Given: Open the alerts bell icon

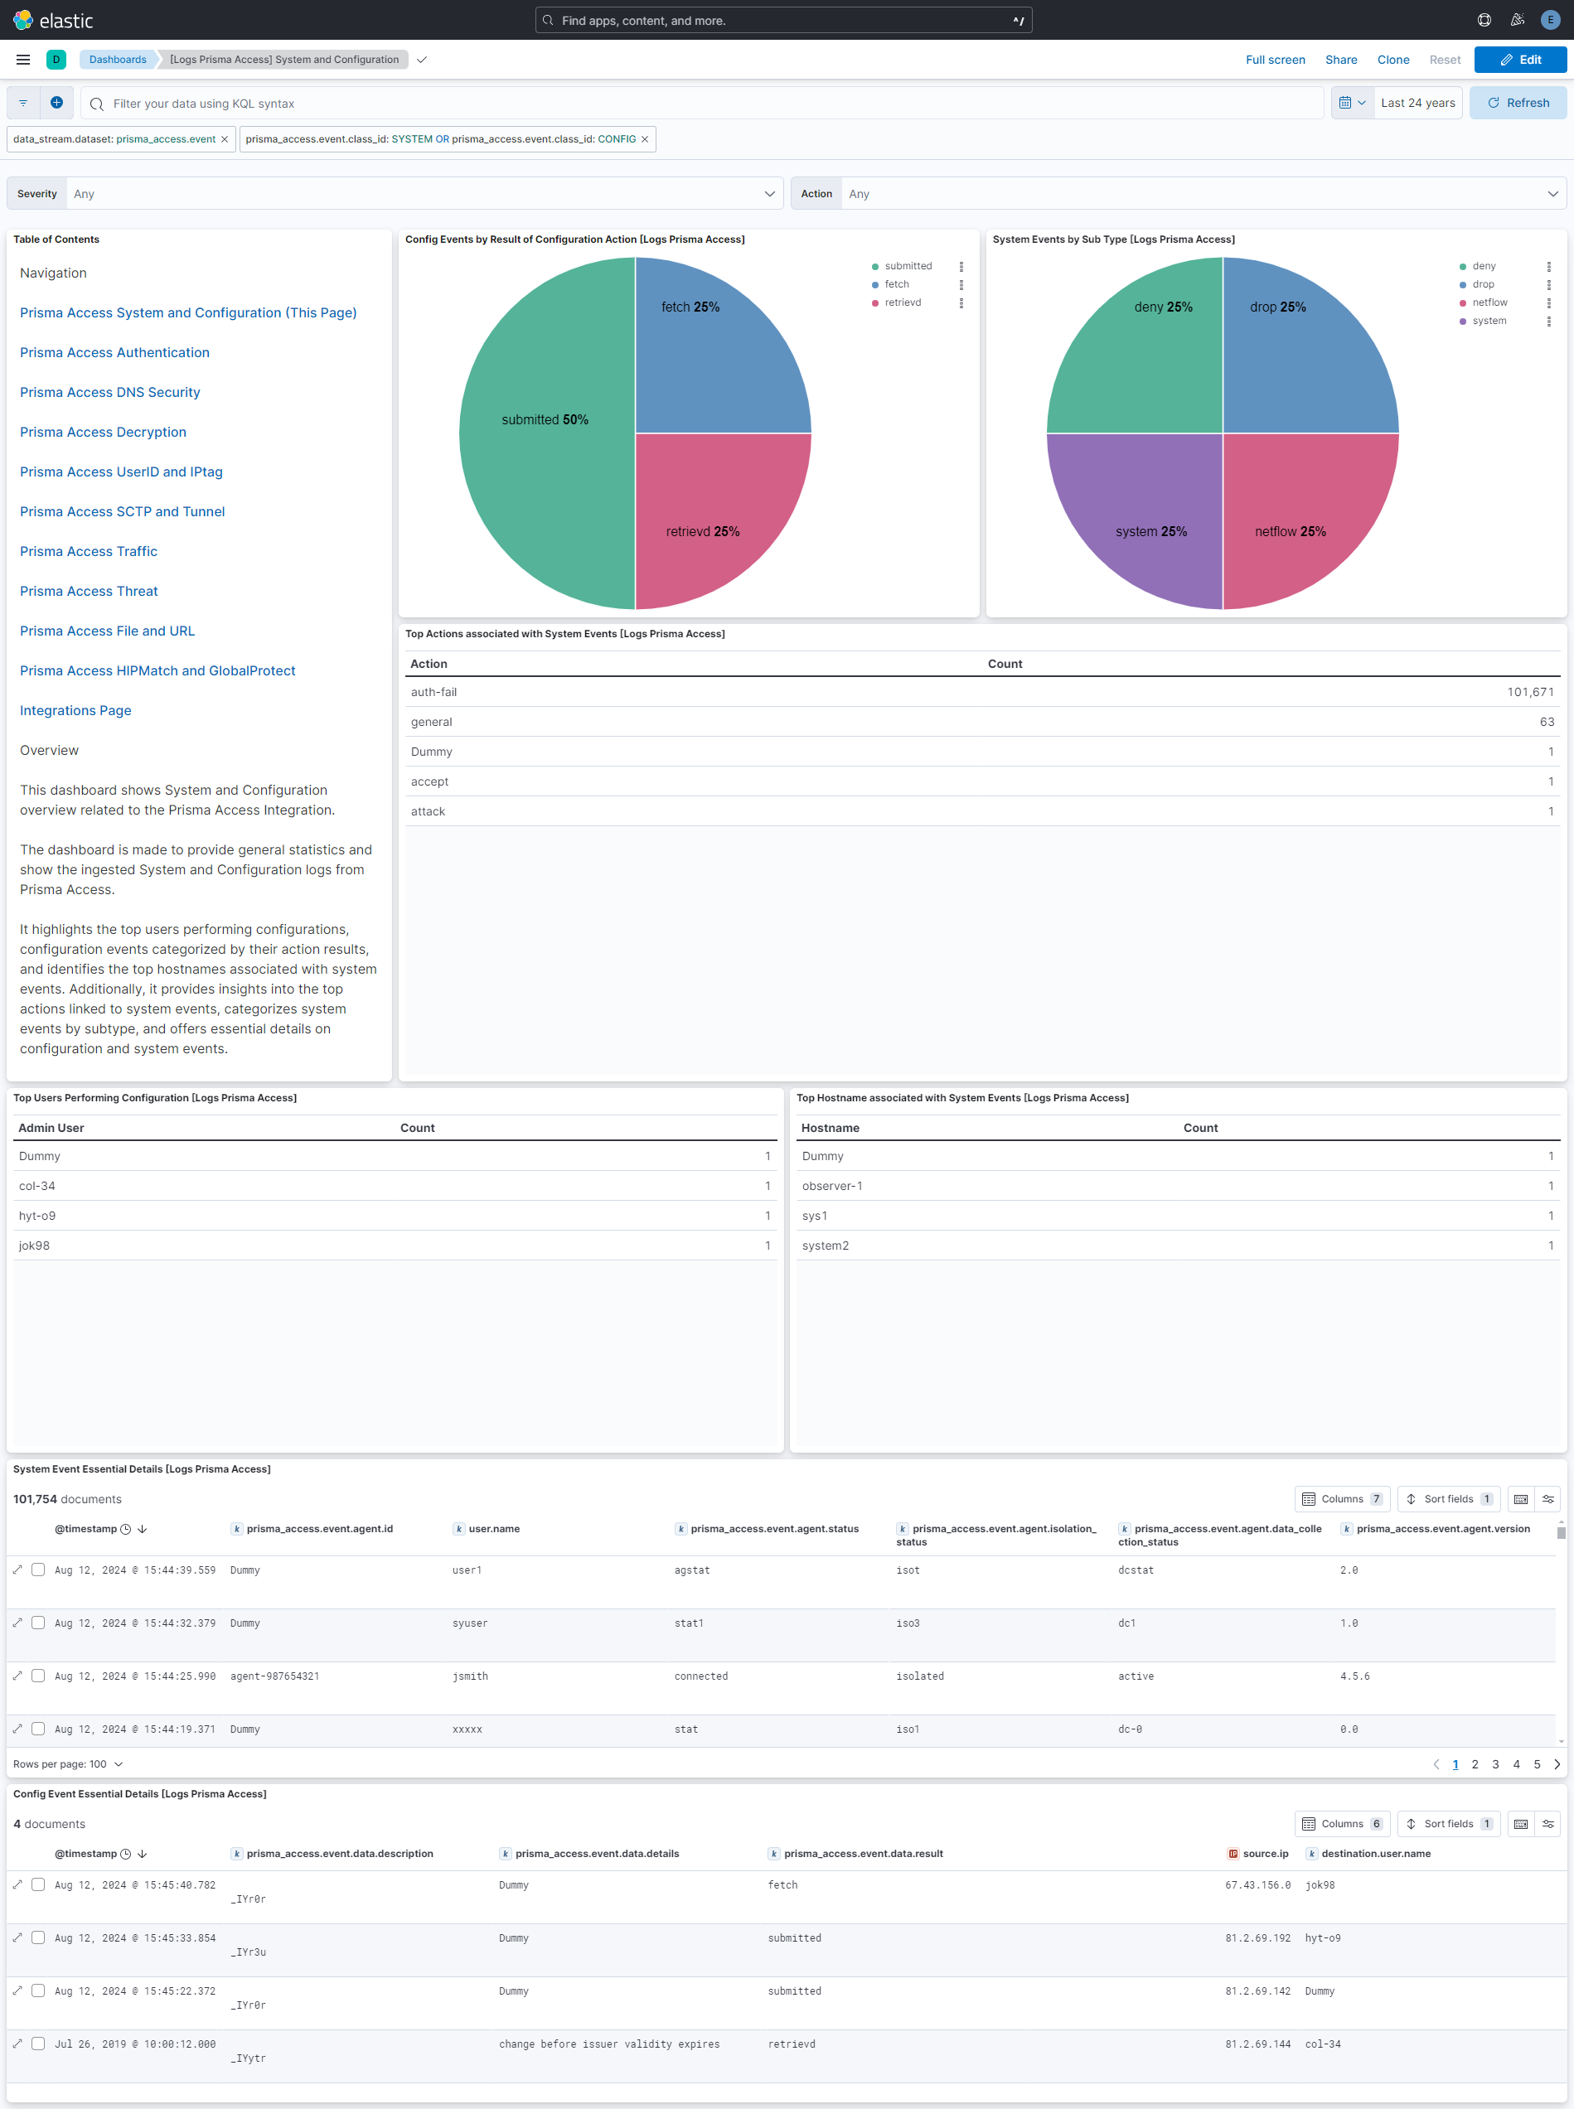Looking at the screenshot, I should 1516,20.
